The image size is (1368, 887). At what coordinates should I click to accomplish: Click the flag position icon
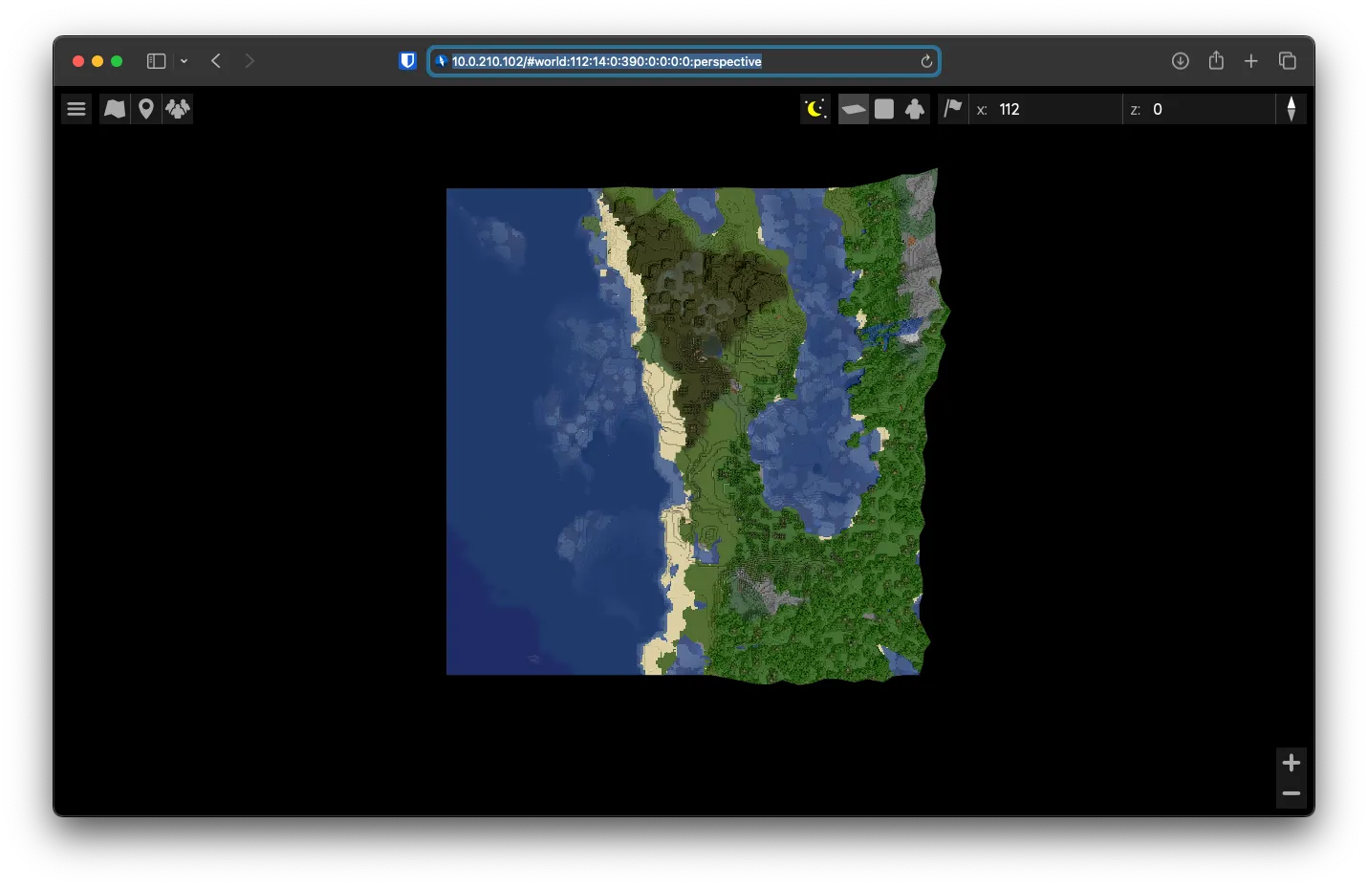click(x=953, y=109)
